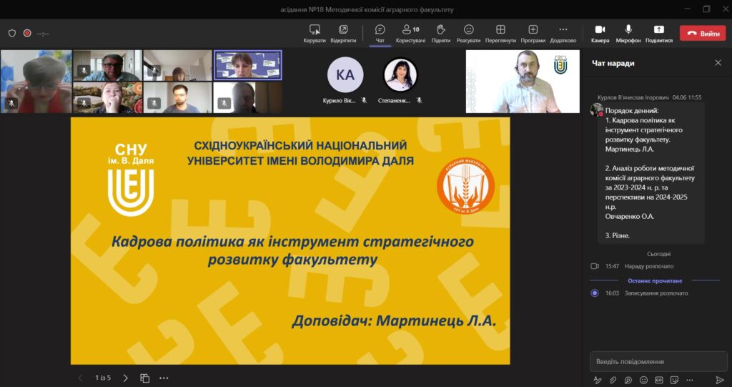The height and width of the screenshot is (387, 732).
Task: Expand the Додатково more options menu
Action: [x=563, y=32]
